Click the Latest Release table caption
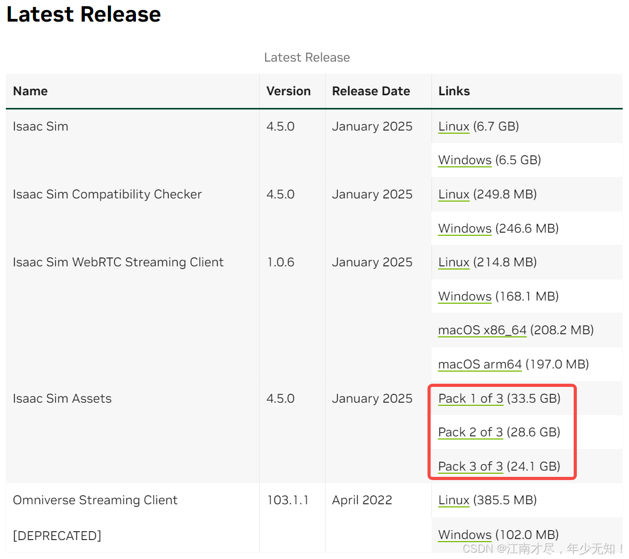This screenshot has height=559, width=629. 307,58
